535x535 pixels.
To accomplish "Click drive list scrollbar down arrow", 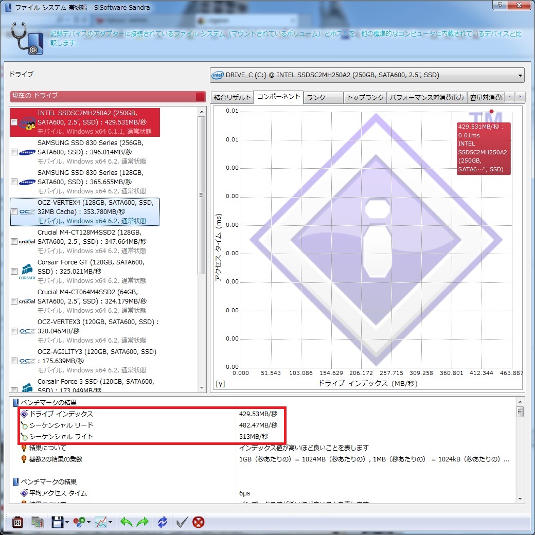I will click(202, 387).
